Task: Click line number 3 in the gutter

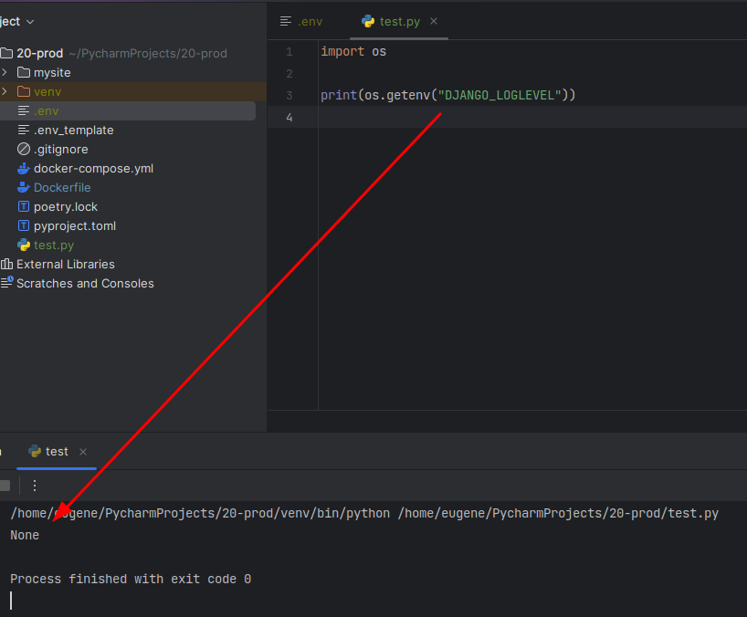Action: pyautogui.click(x=289, y=95)
